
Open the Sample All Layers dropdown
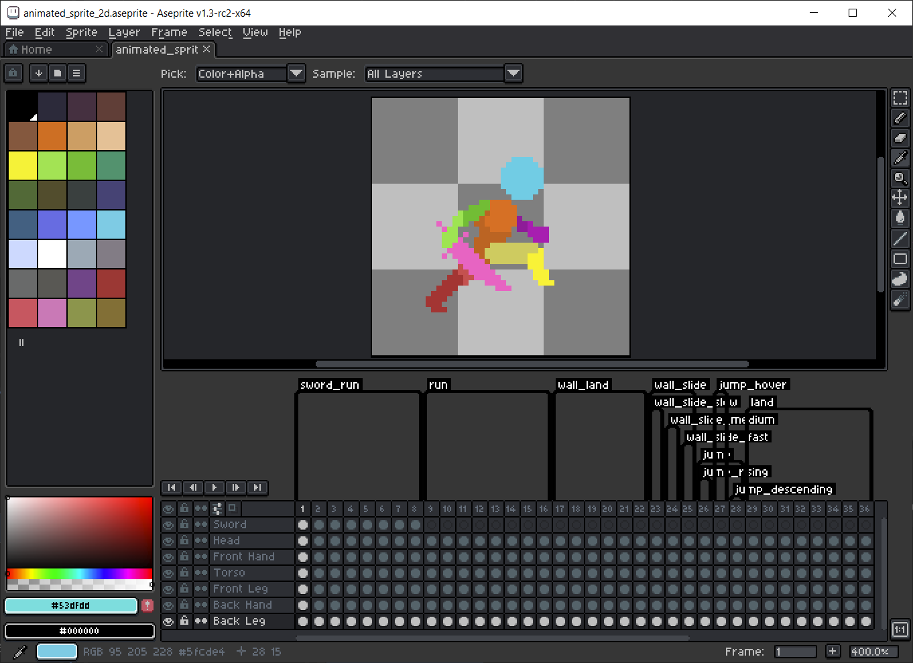(513, 73)
